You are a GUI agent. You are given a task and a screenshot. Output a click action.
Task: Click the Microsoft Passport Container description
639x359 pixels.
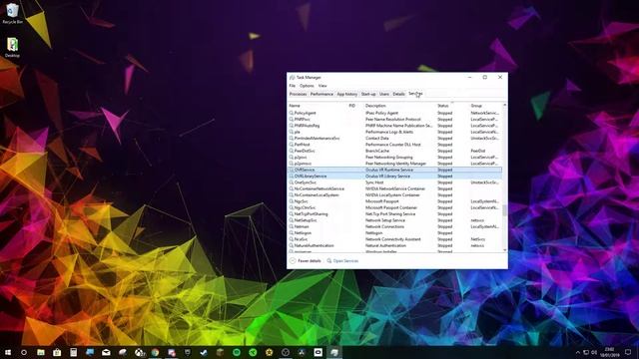(x=391, y=207)
